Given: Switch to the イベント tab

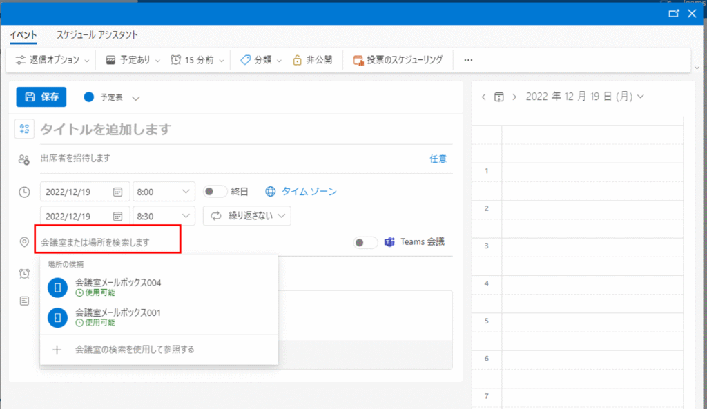Looking at the screenshot, I should pos(23,35).
